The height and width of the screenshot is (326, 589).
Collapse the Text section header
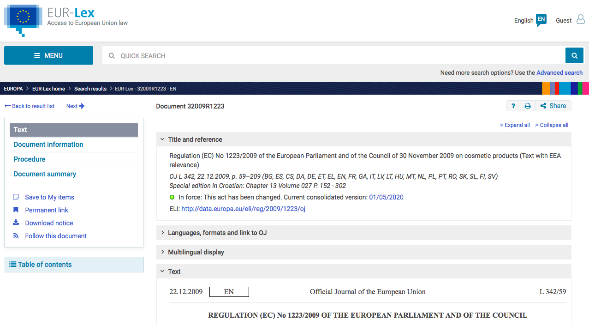174,272
